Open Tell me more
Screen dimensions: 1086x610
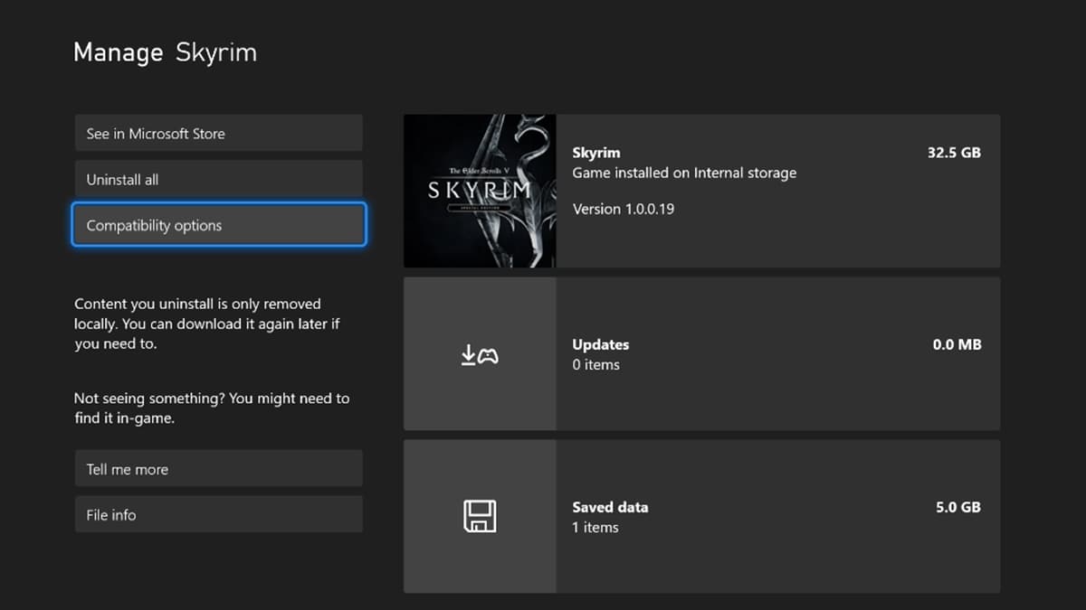tap(217, 468)
